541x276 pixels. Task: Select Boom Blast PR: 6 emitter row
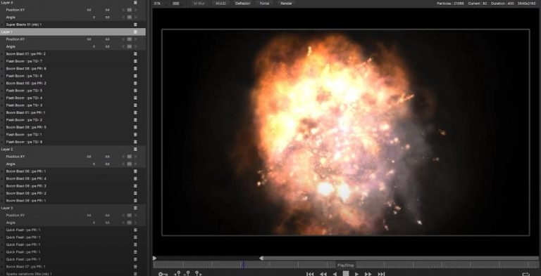pos(73,69)
